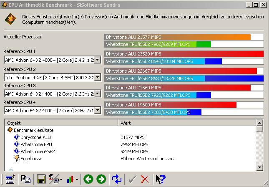Click the value 21577 MIPS in Wert column

click(x=133, y=137)
